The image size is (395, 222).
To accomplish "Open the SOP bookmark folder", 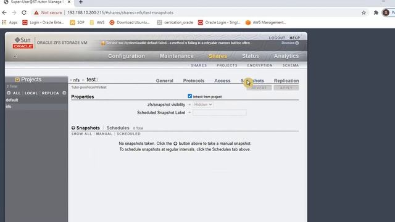I will [77, 22].
